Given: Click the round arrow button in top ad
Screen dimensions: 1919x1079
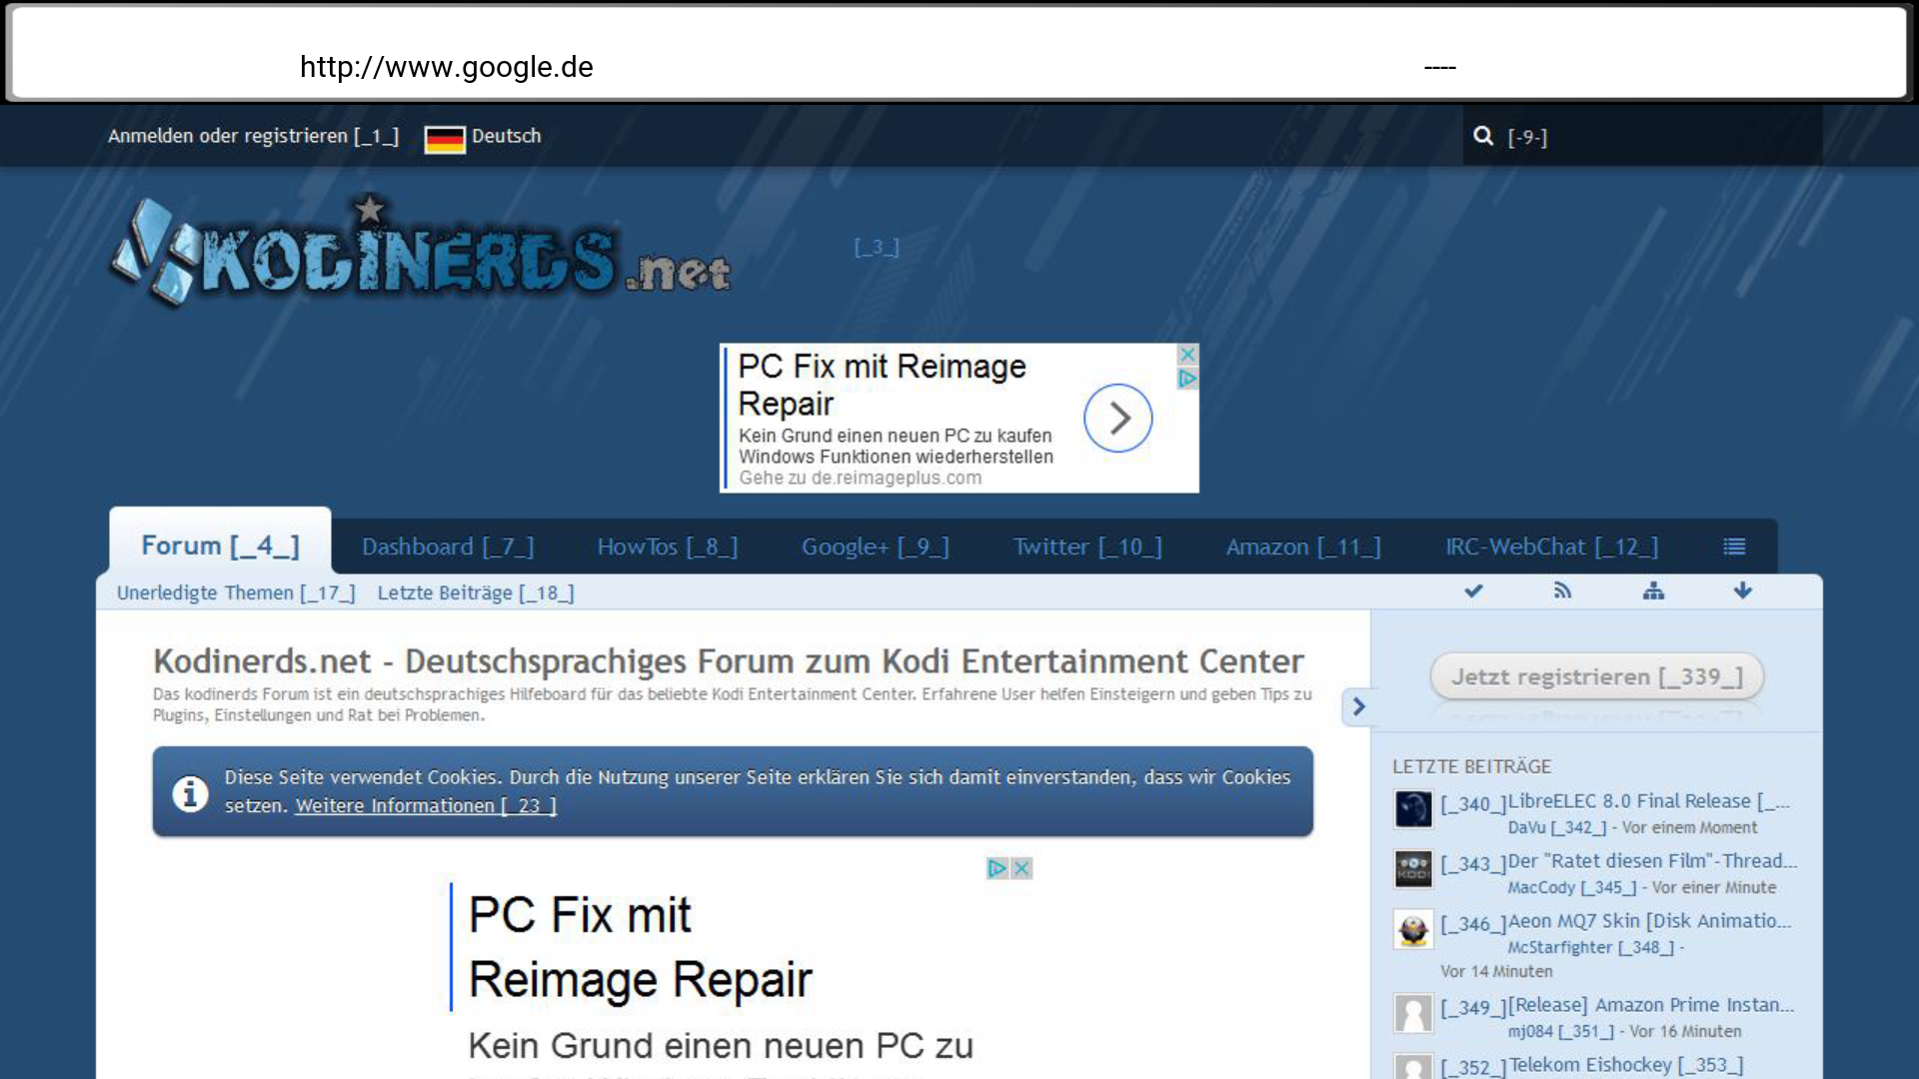Looking at the screenshot, I should (x=1118, y=418).
